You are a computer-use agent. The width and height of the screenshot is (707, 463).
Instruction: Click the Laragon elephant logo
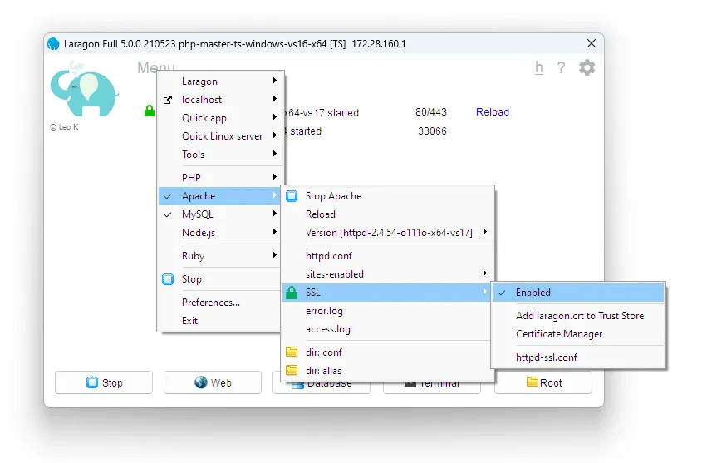click(x=85, y=92)
